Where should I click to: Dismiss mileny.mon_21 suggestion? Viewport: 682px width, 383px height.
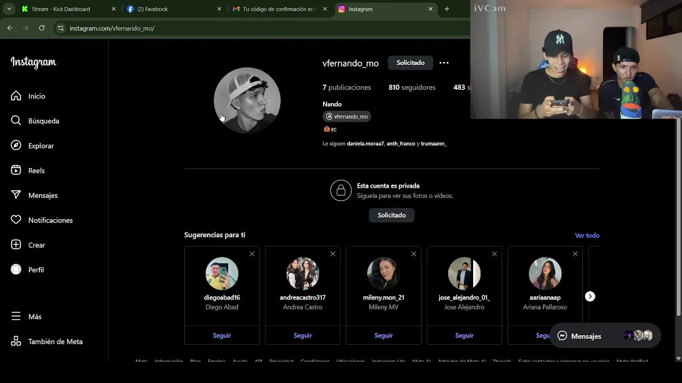[x=413, y=254]
